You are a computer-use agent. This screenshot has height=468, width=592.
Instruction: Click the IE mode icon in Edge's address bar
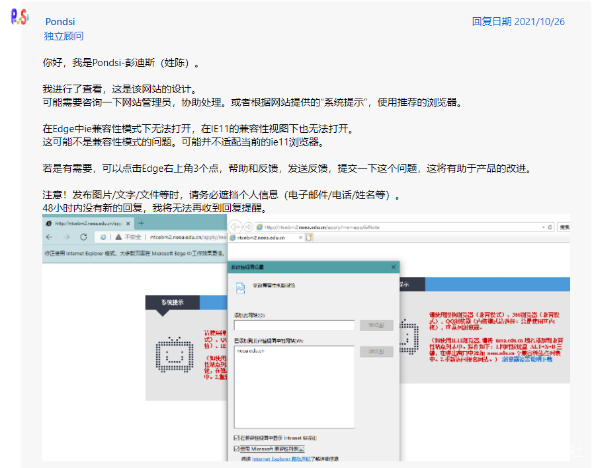(x=103, y=237)
